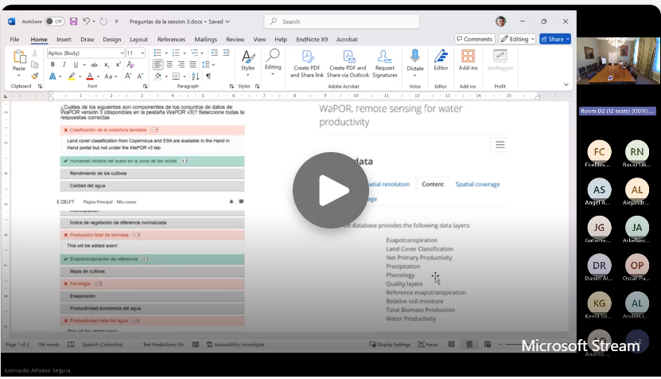Viewport: 661px width, 379px height.
Task: Select the Spatial coverage tab link
Action: click(x=477, y=184)
